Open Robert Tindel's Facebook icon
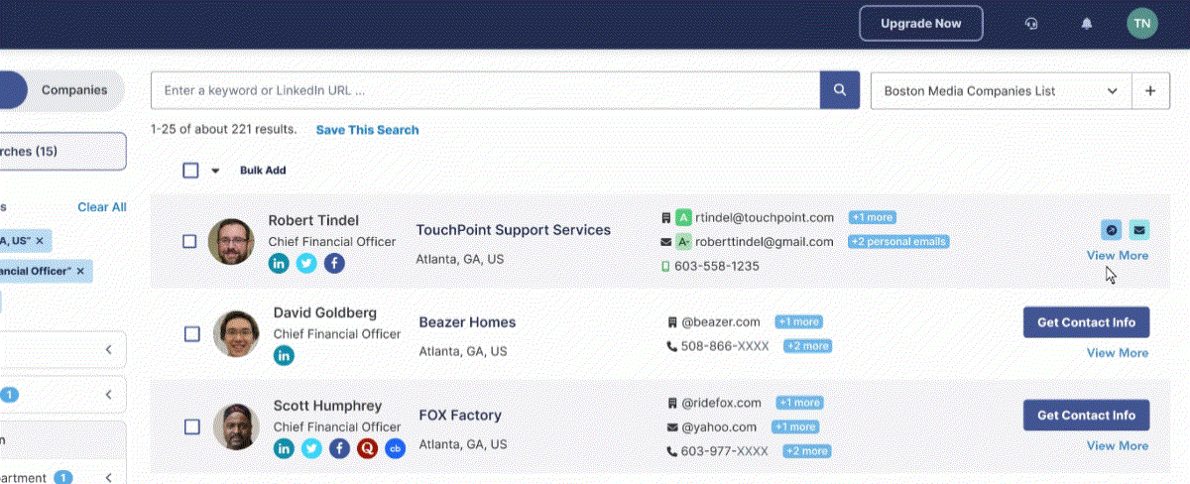Screen dimensions: 1190x484 click(x=334, y=263)
